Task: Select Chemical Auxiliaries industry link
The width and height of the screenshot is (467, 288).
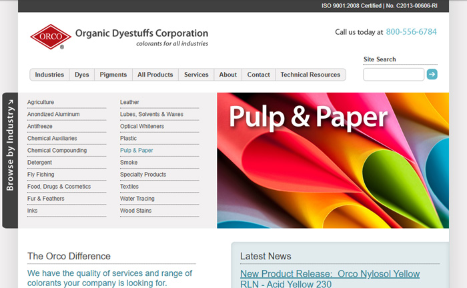Action: point(52,139)
